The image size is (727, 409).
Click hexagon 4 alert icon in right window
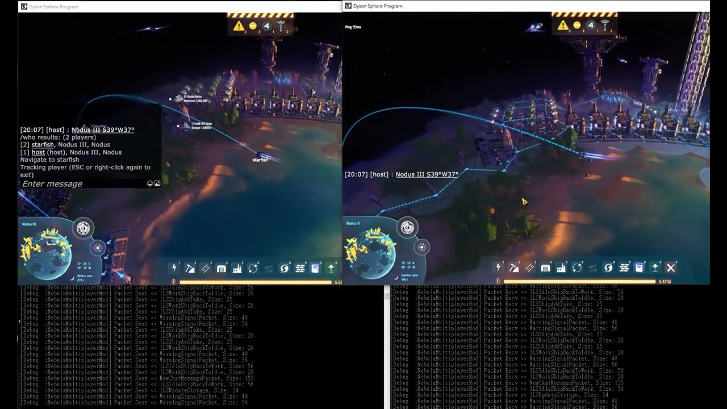click(591, 25)
